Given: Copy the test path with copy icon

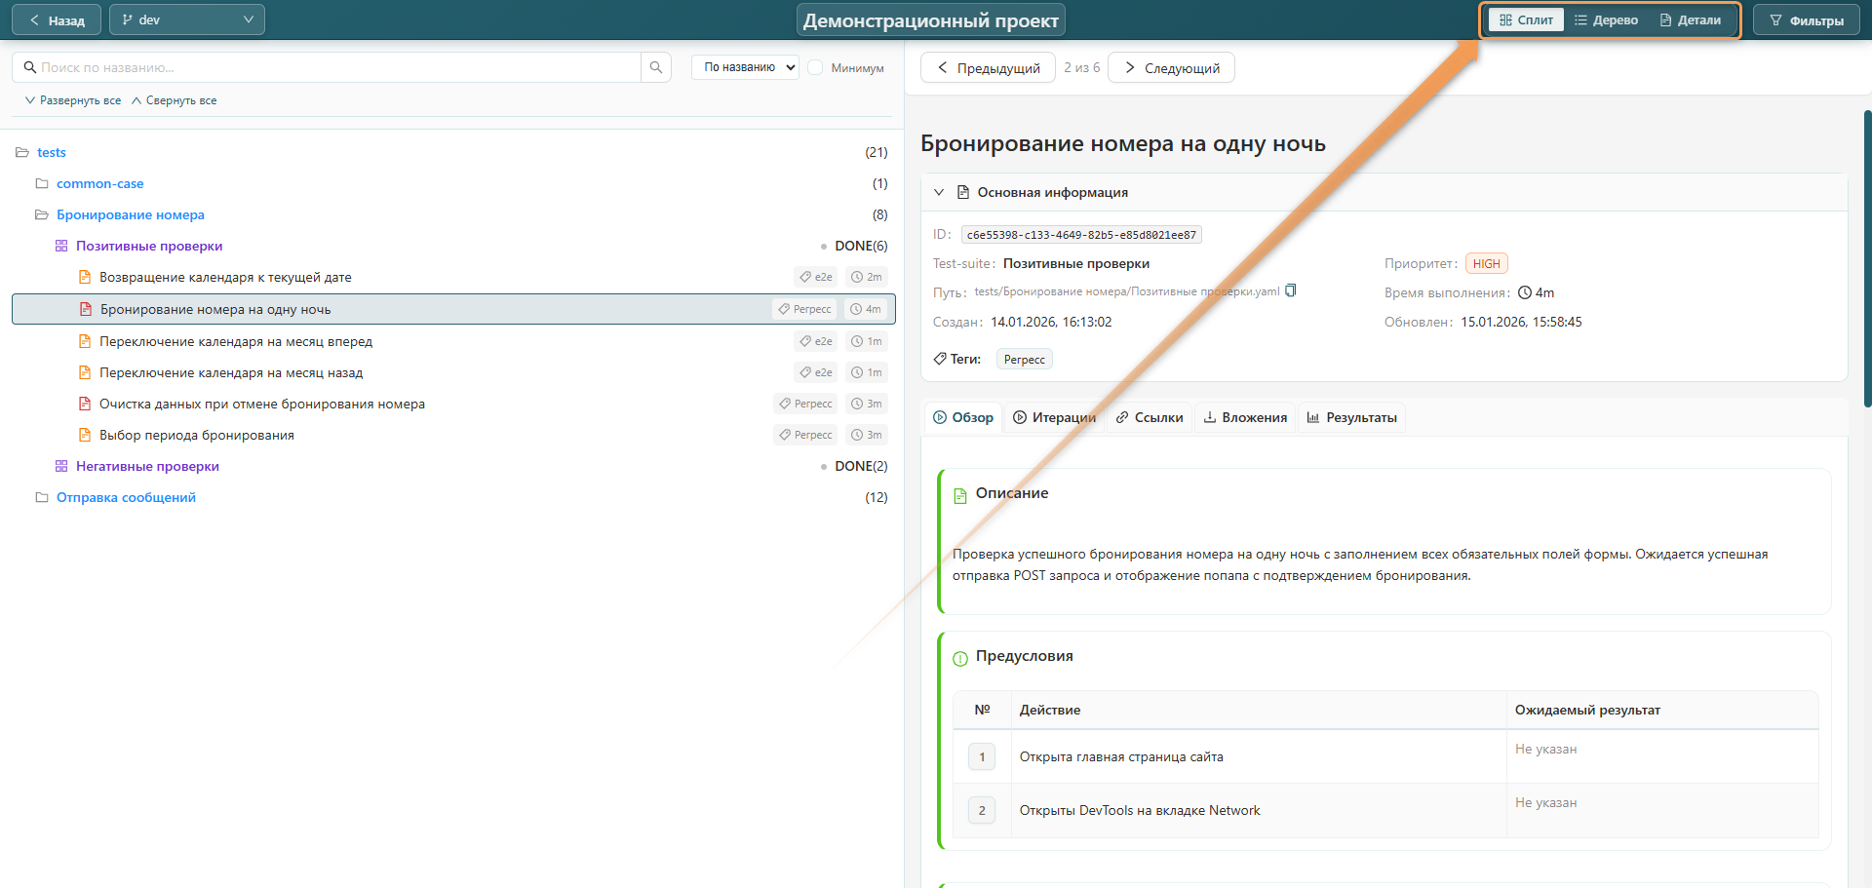Looking at the screenshot, I should click(x=1291, y=290).
